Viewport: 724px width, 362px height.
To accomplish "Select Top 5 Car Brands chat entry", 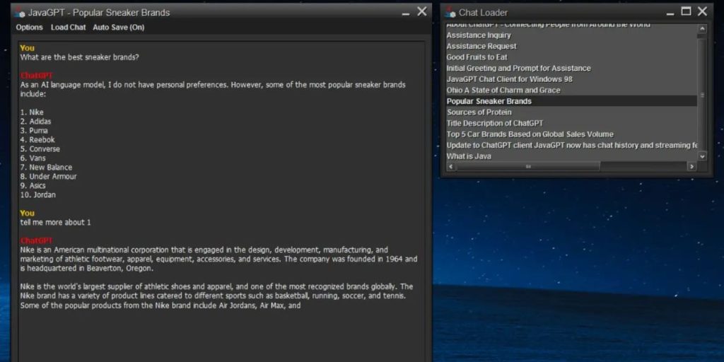I will pyautogui.click(x=571, y=134).
